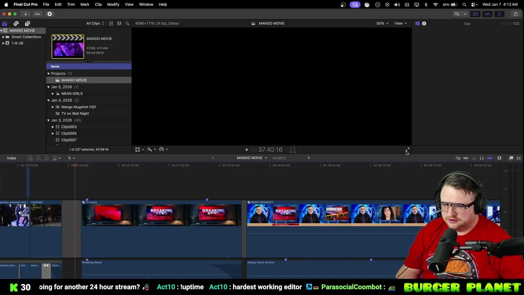Open the Transitions browser icon
This screenshot has height=295, width=524.
tap(519, 158)
